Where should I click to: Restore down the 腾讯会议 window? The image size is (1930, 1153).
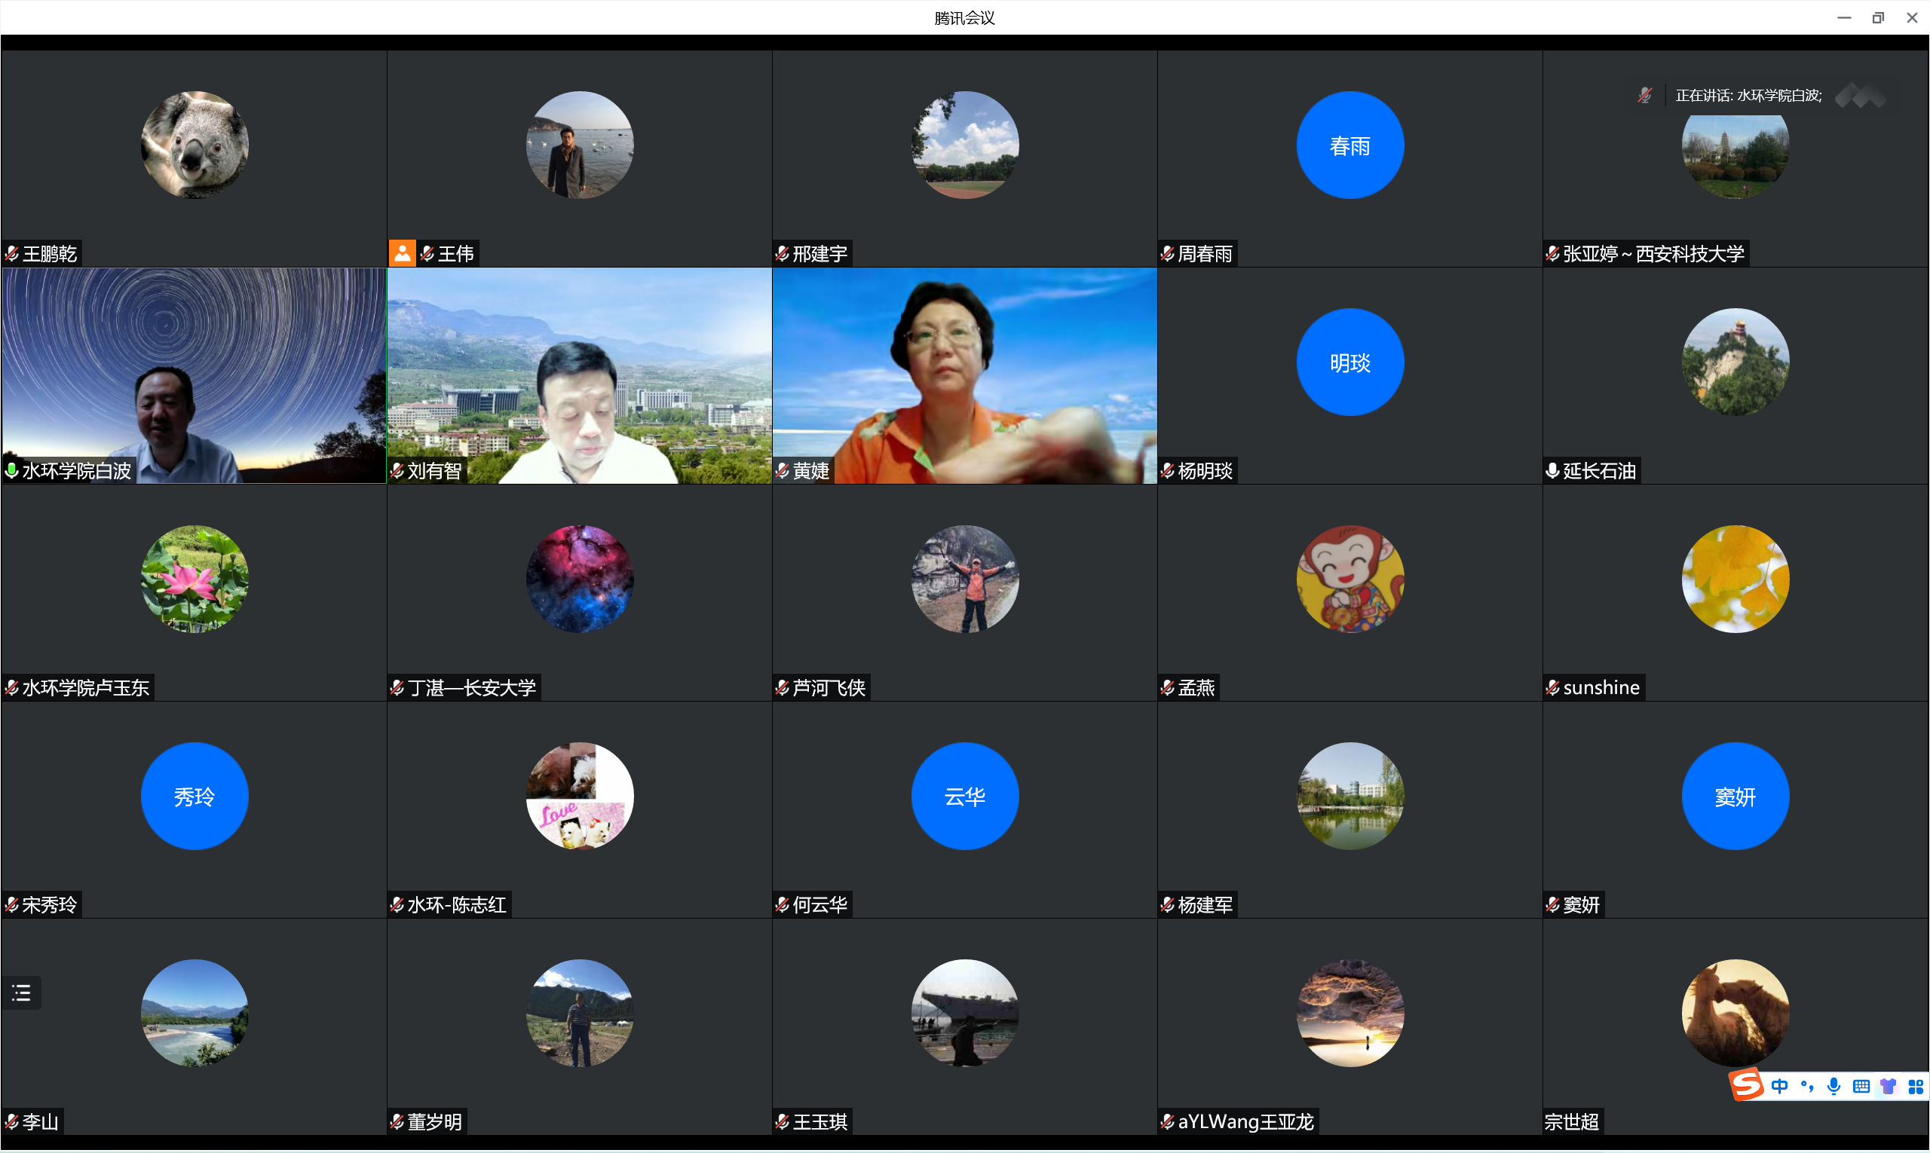1878,17
